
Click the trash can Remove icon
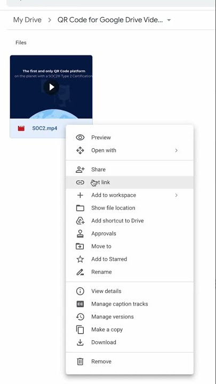80,362
